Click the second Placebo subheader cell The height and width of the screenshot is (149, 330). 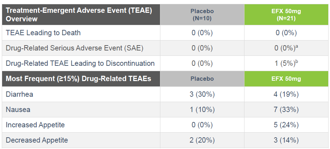(202, 79)
